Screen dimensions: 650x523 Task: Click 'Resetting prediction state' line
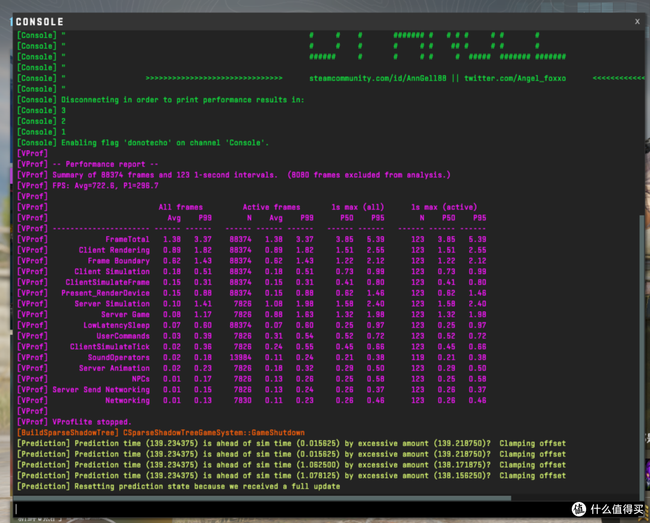coord(178,486)
